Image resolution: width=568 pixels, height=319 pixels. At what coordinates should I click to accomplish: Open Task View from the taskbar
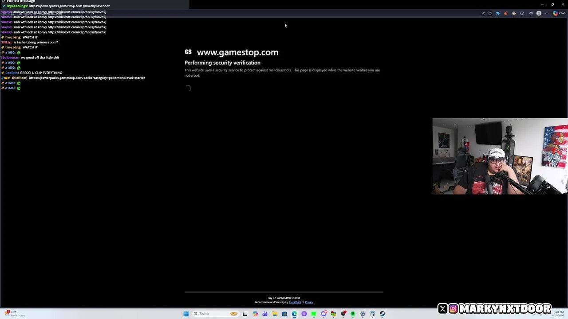coord(245,314)
